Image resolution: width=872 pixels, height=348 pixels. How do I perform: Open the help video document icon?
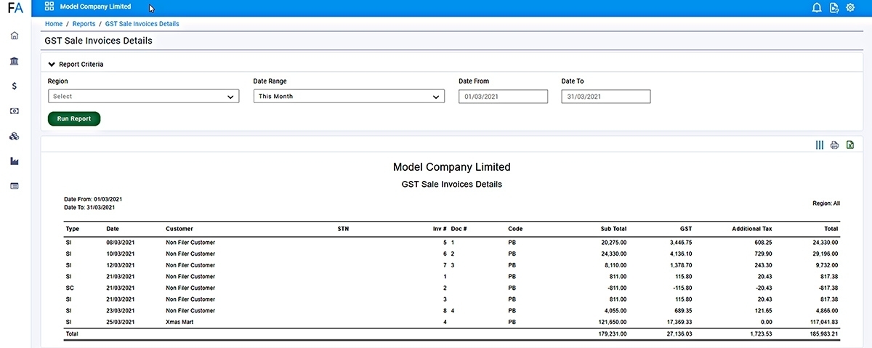click(x=834, y=8)
